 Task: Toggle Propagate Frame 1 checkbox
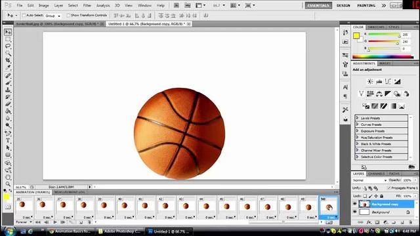click(x=389, y=188)
